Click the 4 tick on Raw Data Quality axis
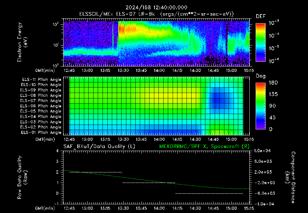Screen dimensions: 308x213 57,151
